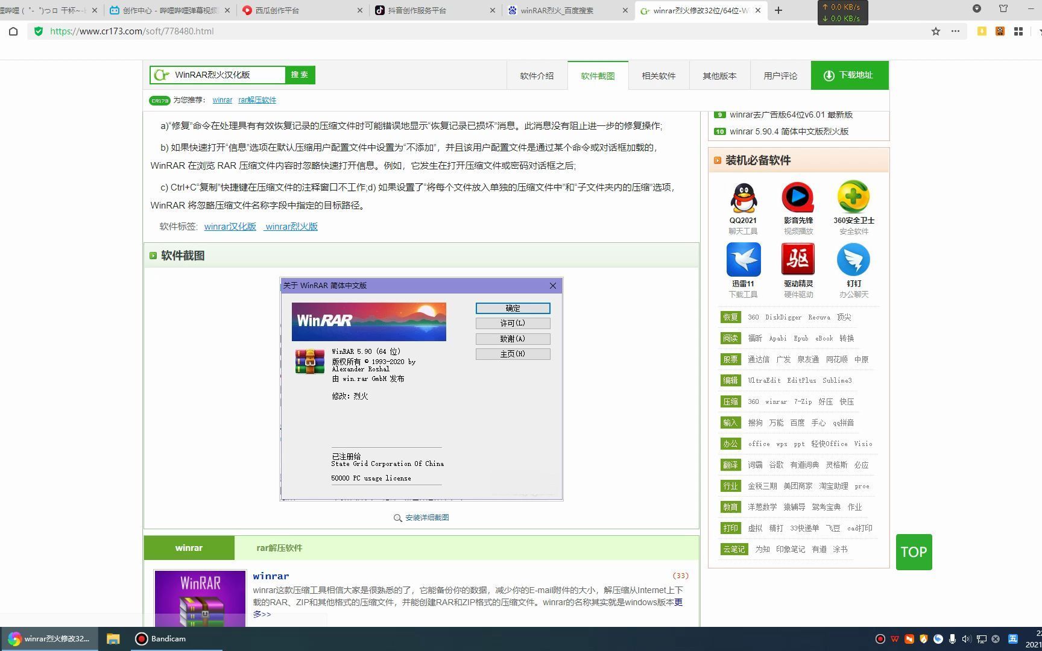Open the tab list dropdown arrow
Screen dimensions: 1042x651
pyautogui.click(x=977, y=8)
